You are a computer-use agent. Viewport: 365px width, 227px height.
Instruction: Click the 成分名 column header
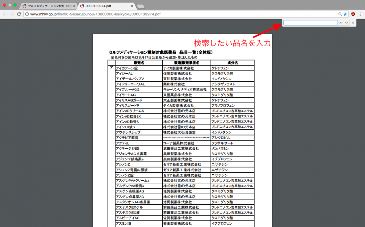pos(232,63)
